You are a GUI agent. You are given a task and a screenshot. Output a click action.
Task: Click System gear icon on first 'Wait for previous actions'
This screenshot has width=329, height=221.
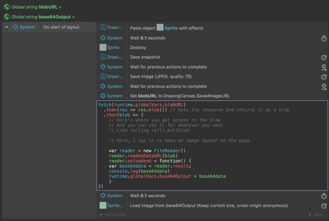coord(103,67)
